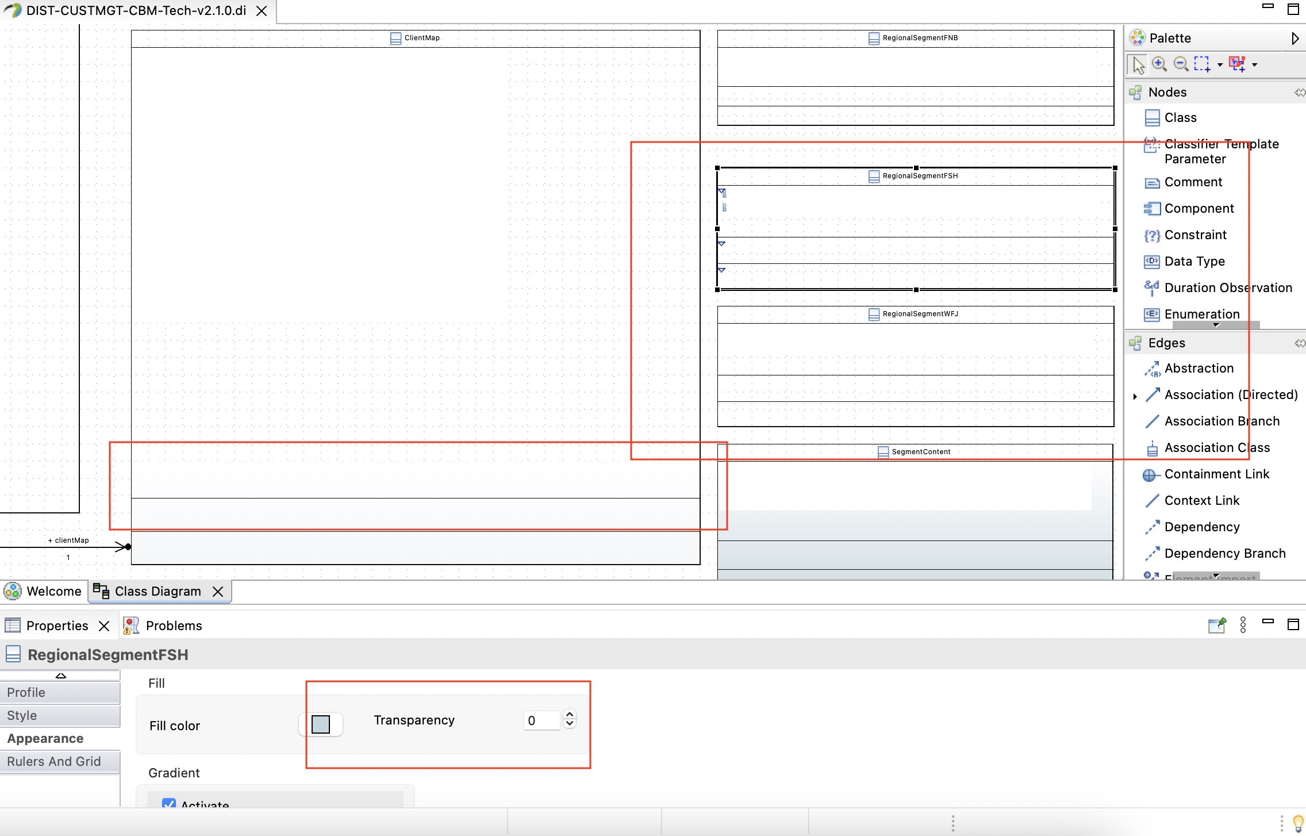Click the Transparency value field

pyautogui.click(x=541, y=721)
